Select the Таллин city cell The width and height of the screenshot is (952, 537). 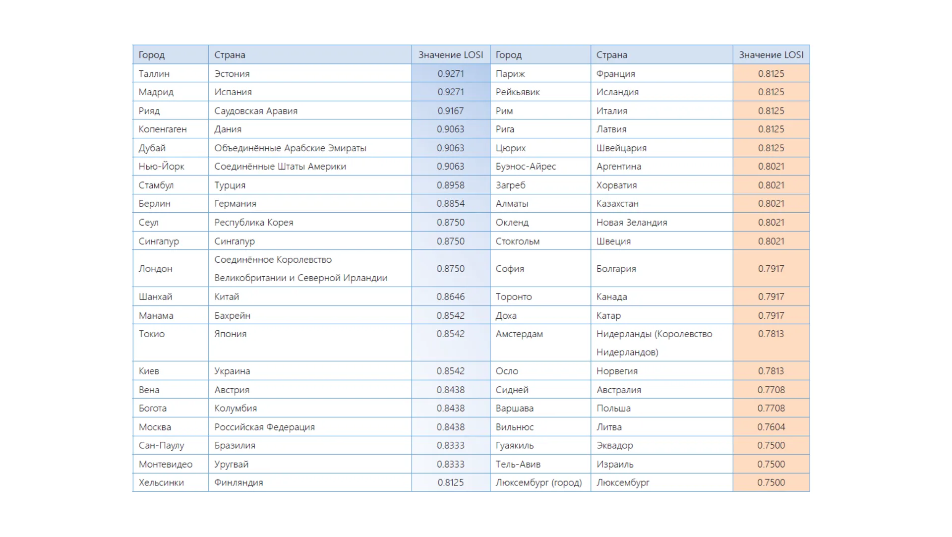click(x=171, y=73)
